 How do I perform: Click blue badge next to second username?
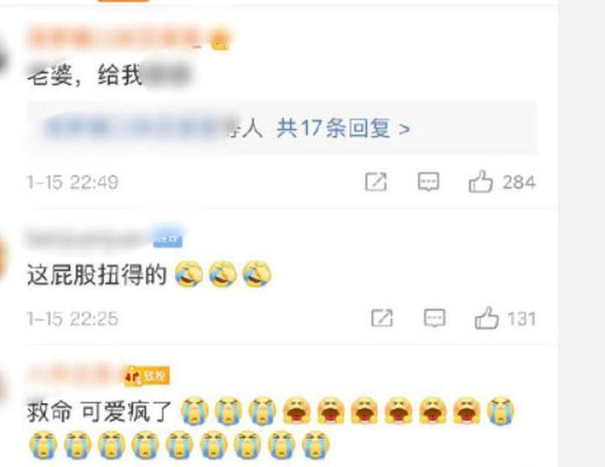click(168, 239)
